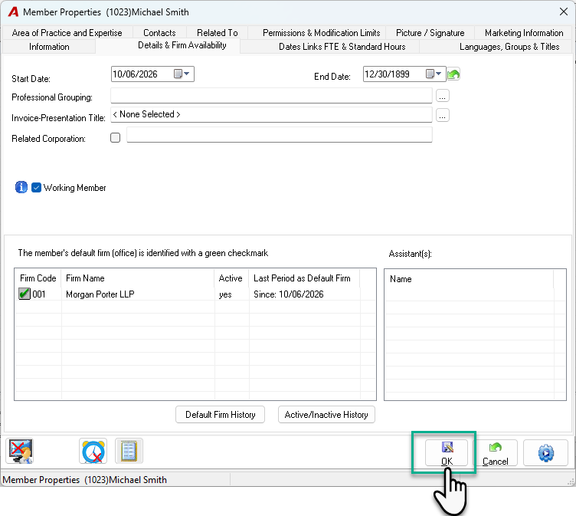The height and width of the screenshot is (516, 576).
Task: Toggle the Working Member checkbox
Action: click(36, 188)
